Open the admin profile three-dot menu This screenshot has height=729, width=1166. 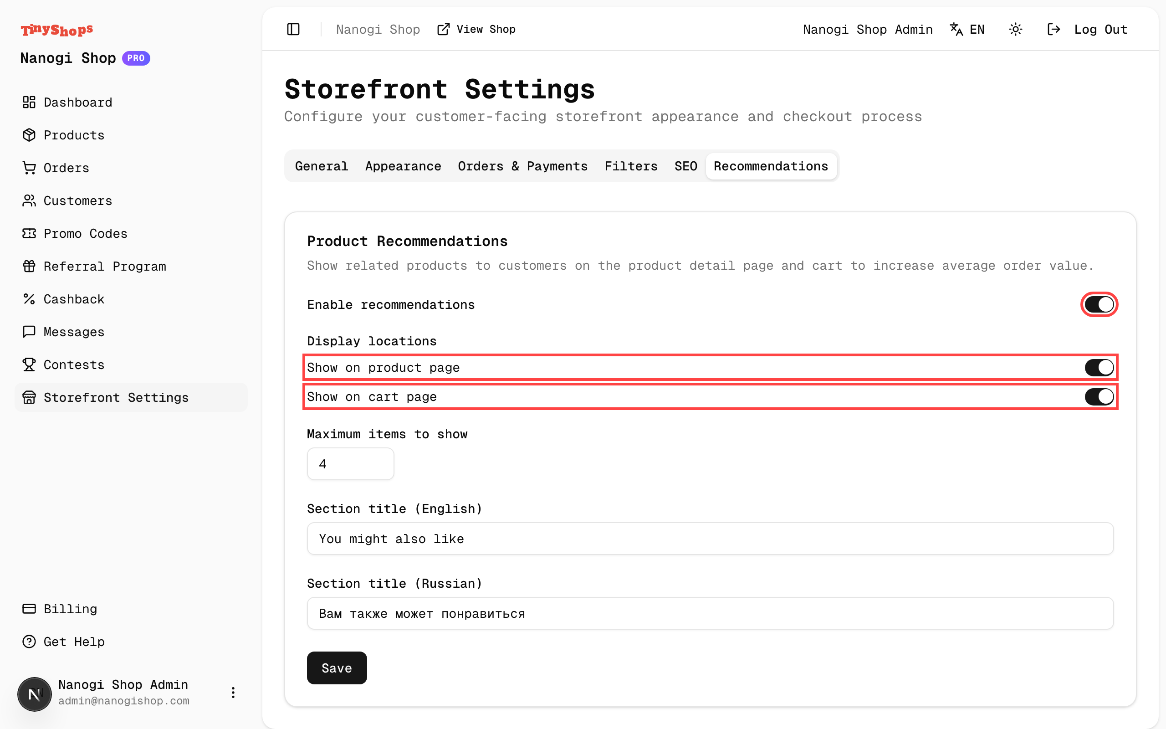pyautogui.click(x=233, y=693)
